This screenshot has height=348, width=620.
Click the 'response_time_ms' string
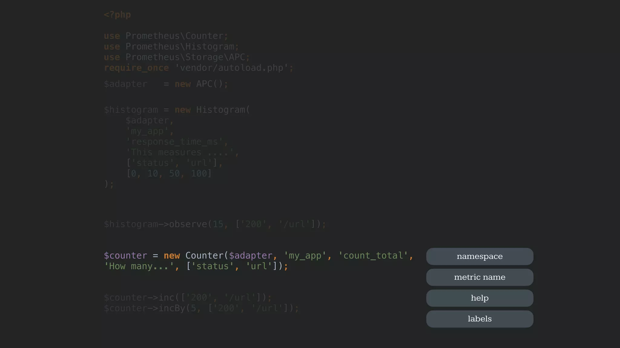(174, 142)
